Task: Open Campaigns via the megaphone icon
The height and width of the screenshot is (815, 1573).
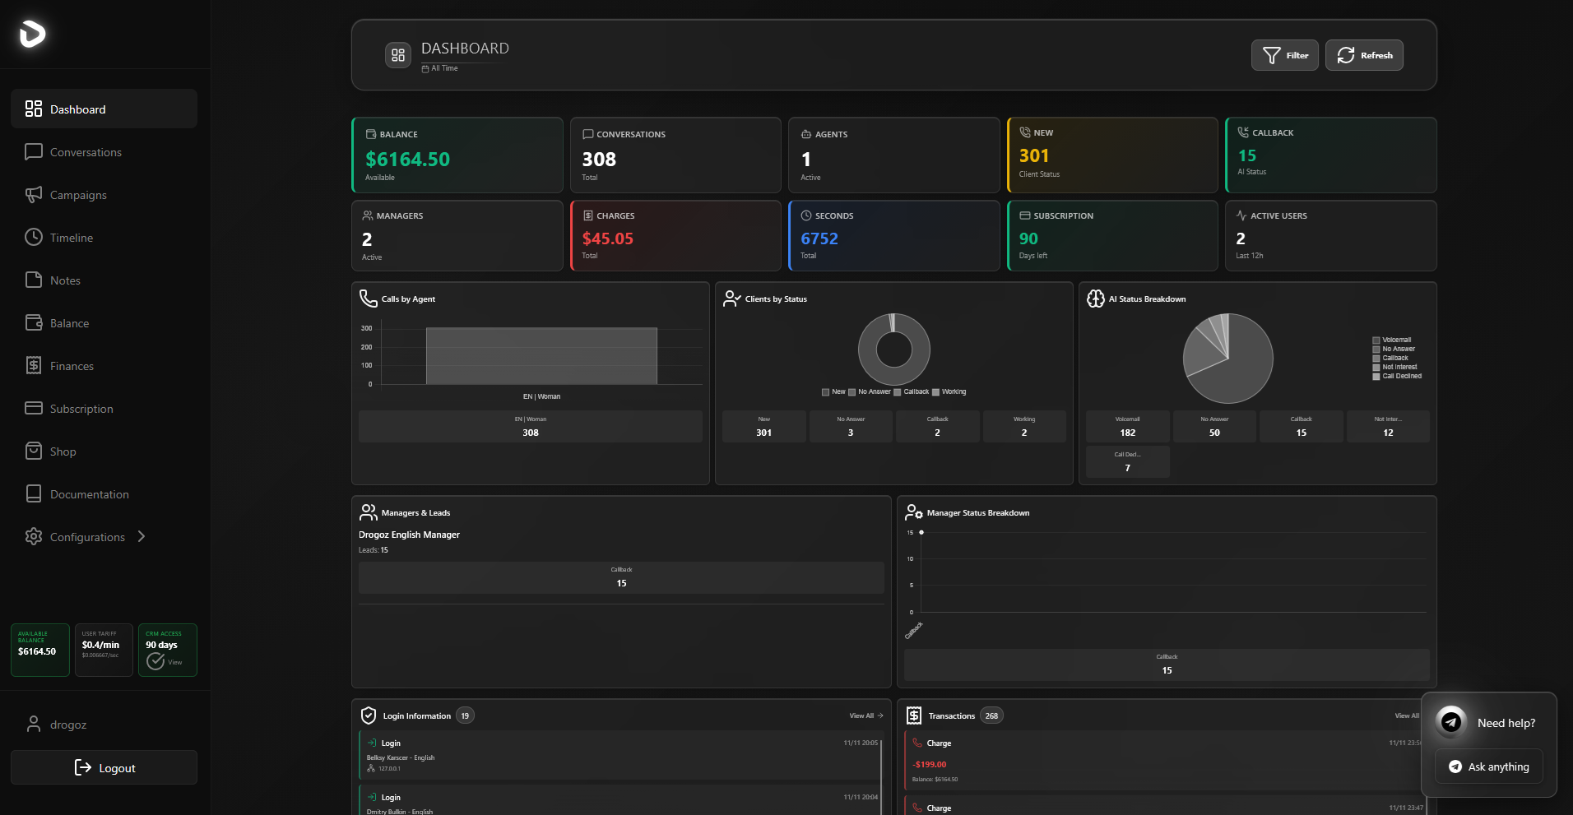Action: click(x=34, y=195)
